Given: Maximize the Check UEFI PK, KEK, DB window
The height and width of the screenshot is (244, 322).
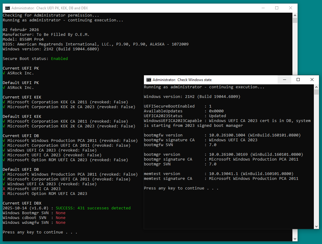Looking at the screenshot, I should pos(277,8).
